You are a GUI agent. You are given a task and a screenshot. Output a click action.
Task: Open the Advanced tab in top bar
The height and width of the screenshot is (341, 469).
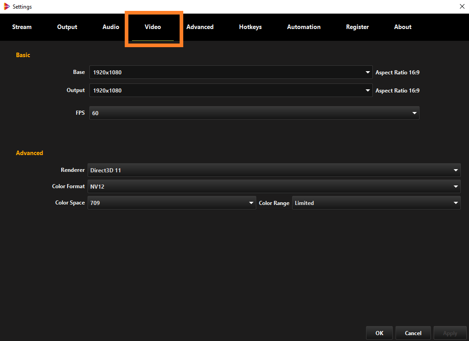(200, 27)
